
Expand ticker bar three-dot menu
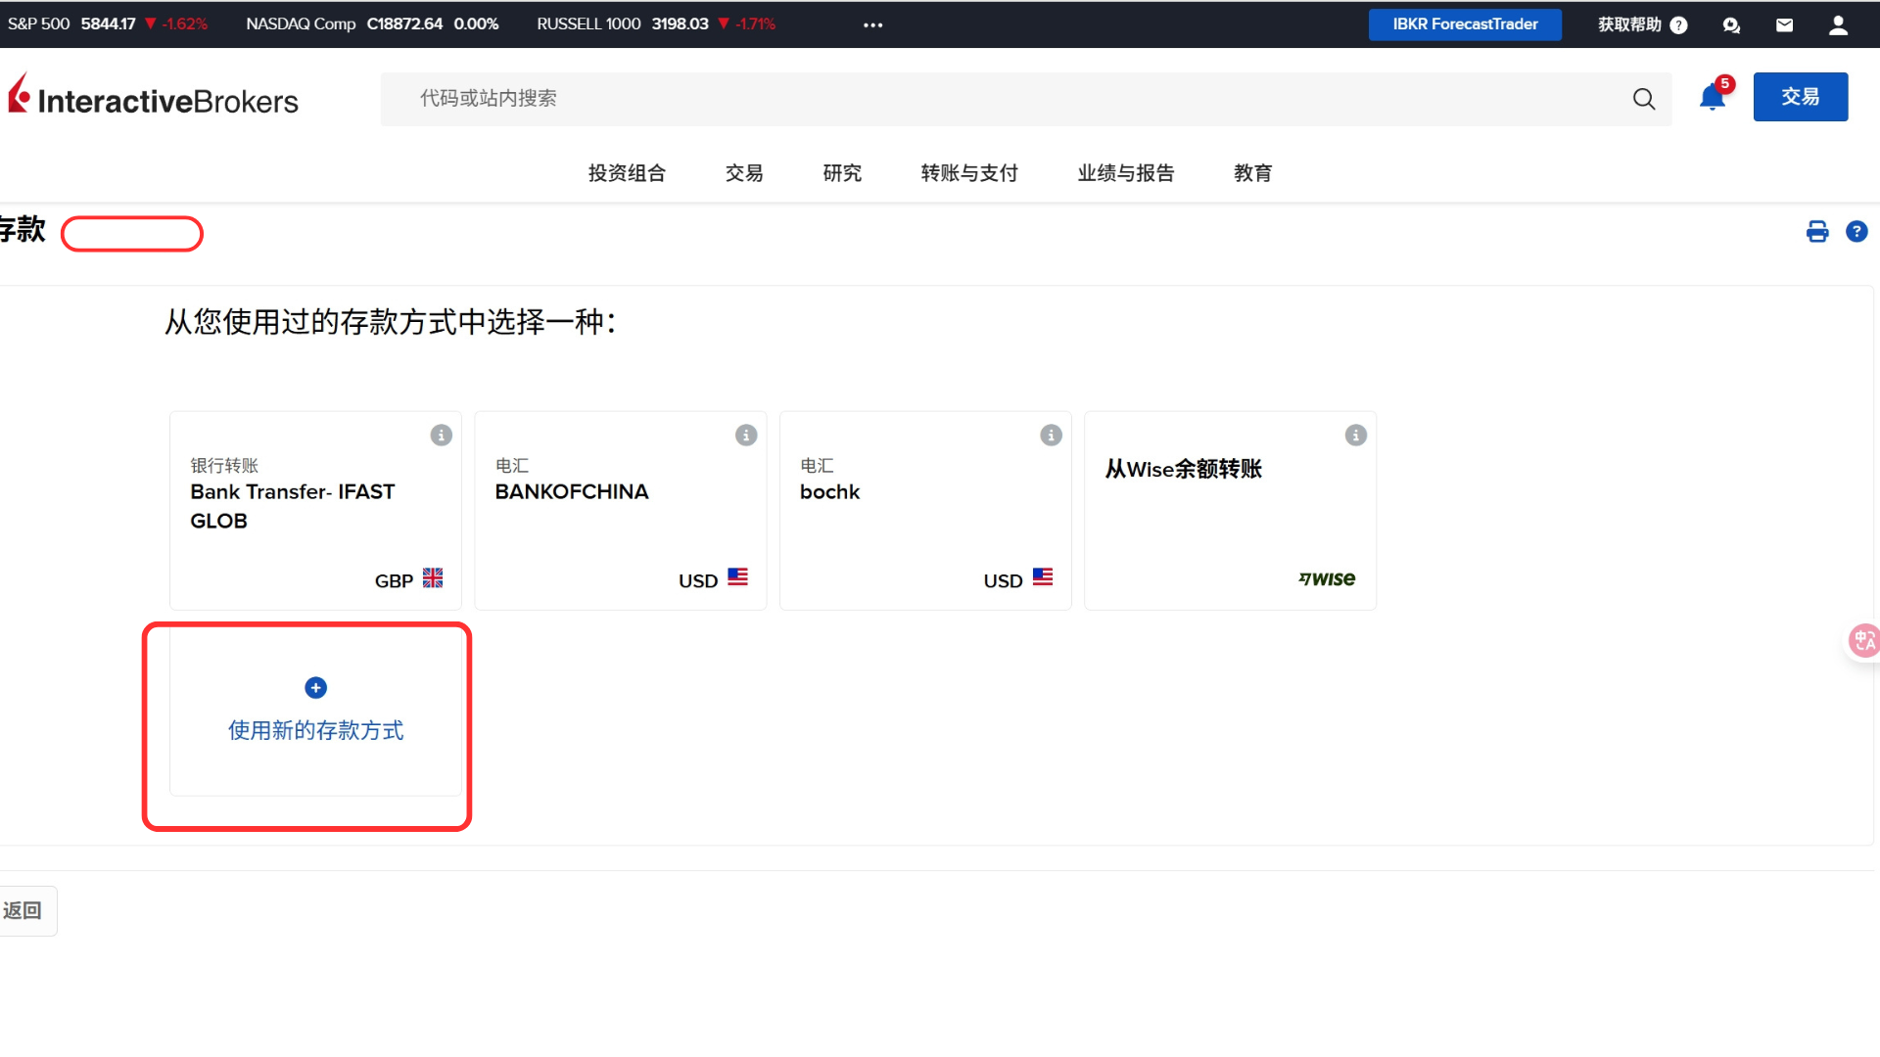(872, 25)
